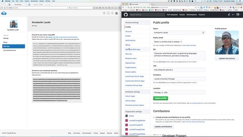Click Upload new picture button
The height and width of the screenshot is (137, 243).
(x=227, y=58)
